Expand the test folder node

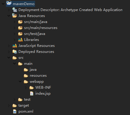coord(15,99)
